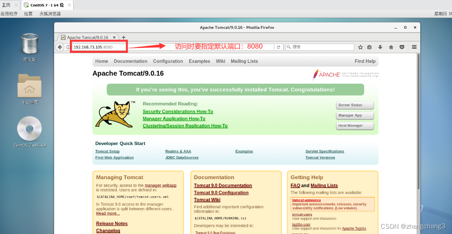This screenshot has width=452, height=234.
Task: Go to Firefox home page icon
Action: (391, 47)
